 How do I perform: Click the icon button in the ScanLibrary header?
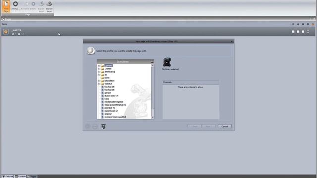pyautogui.click(x=152, y=61)
